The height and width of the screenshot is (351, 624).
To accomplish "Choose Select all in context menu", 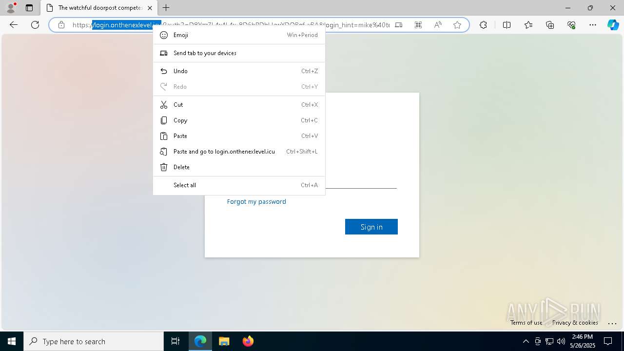I will coord(239,185).
